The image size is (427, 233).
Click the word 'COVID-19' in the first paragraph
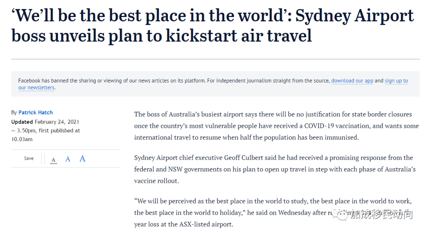319,126
